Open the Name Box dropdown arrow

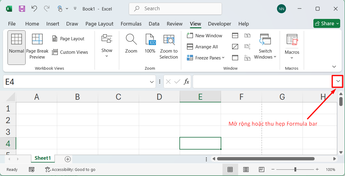point(152,82)
